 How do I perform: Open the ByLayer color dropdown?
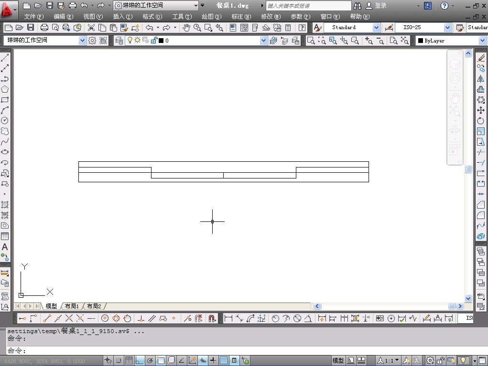tap(482, 41)
